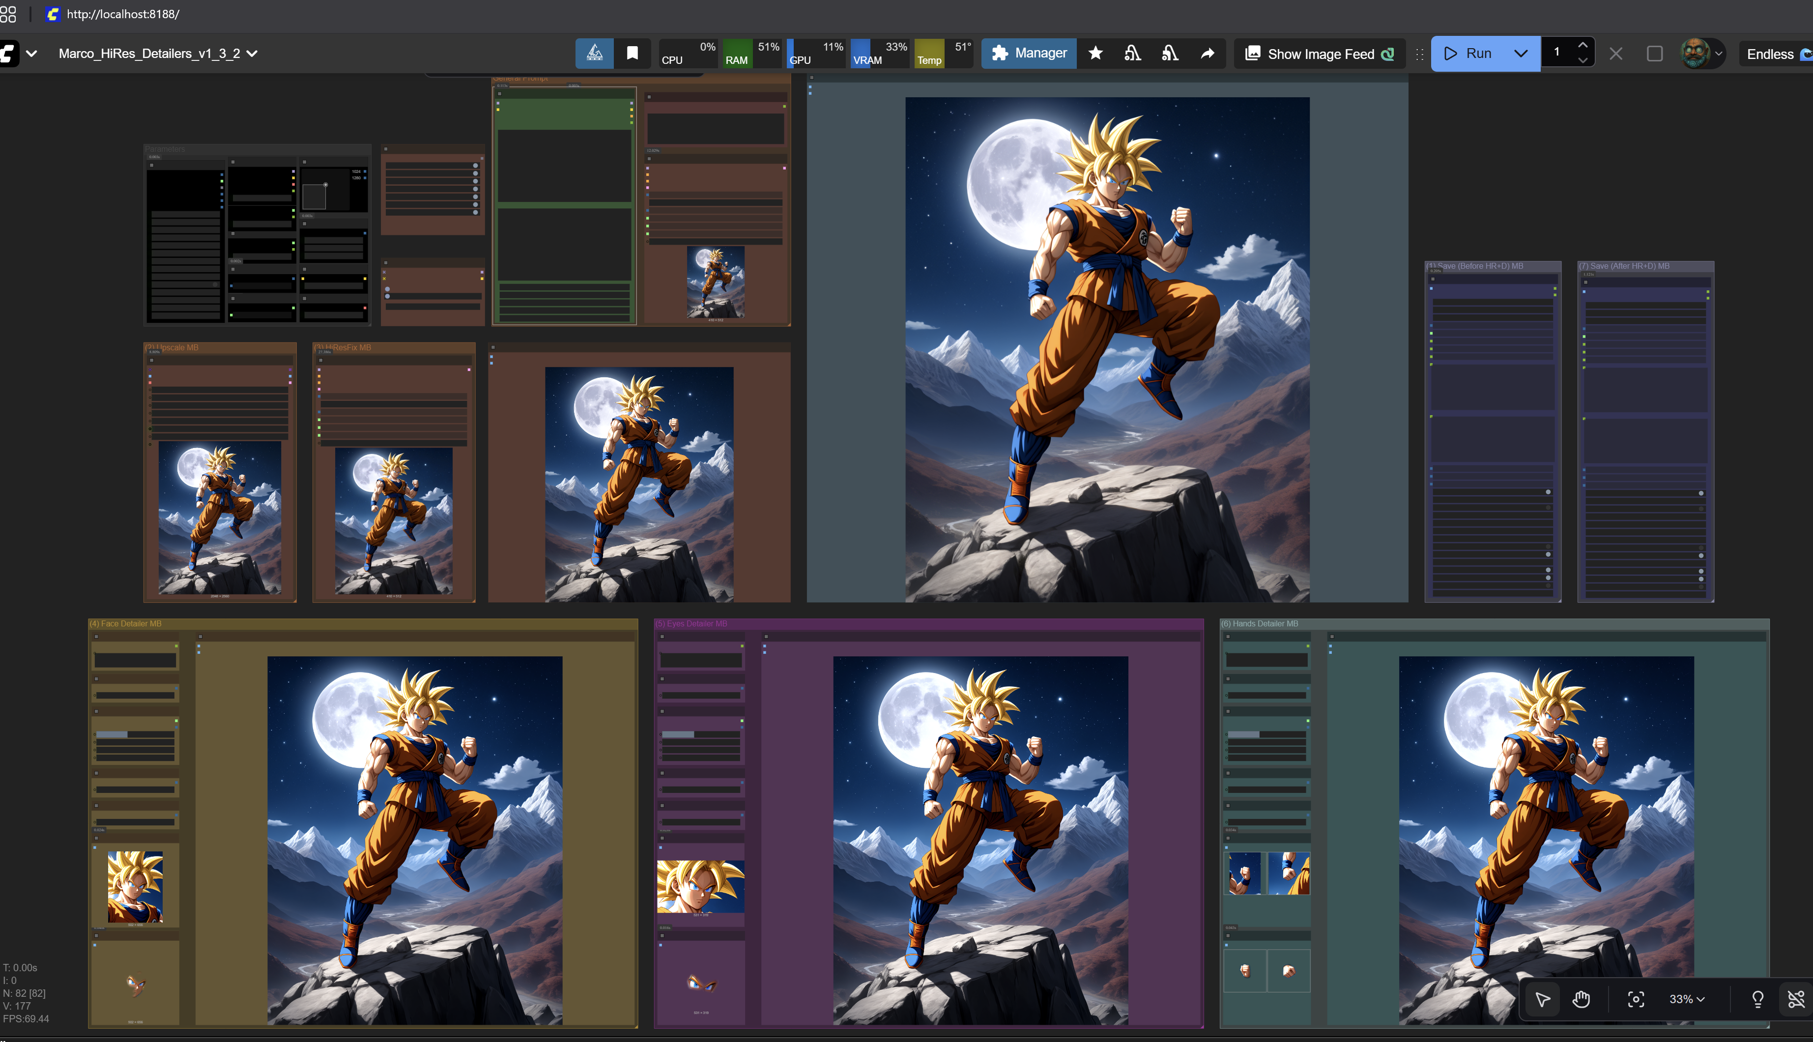Screen dimensions: 1813x1042
Task: Select the arrow pointer select tool
Action: click(1542, 999)
